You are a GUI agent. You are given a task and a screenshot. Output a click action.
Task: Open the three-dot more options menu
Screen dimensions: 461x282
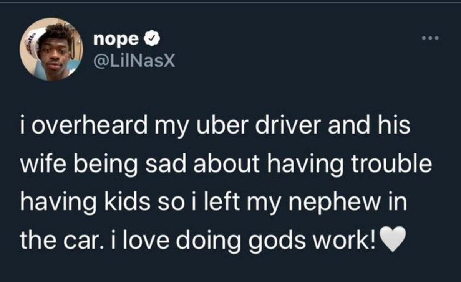pos(429,38)
